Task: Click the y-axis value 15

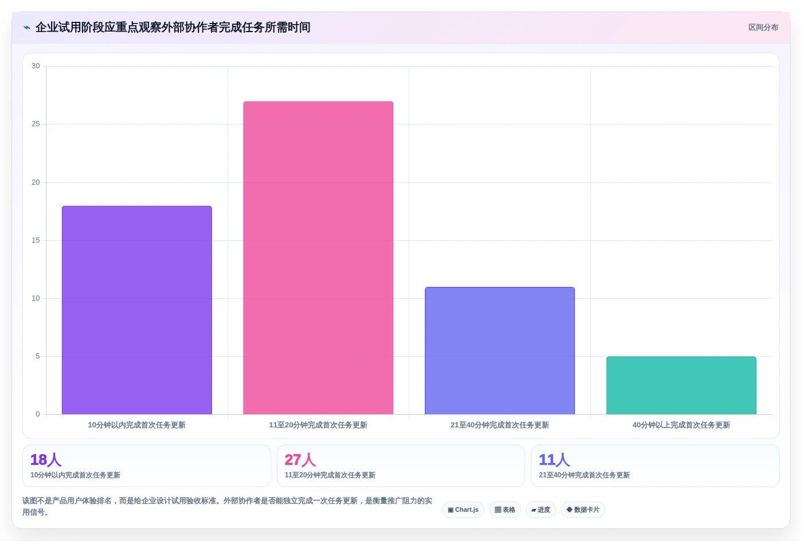Action: tap(36, 240)
